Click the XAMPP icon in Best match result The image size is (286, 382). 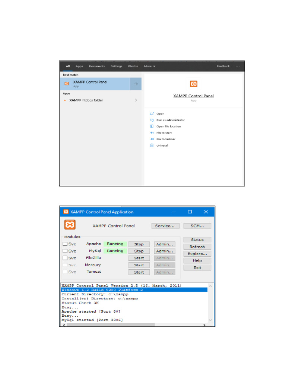pos(67,84)
